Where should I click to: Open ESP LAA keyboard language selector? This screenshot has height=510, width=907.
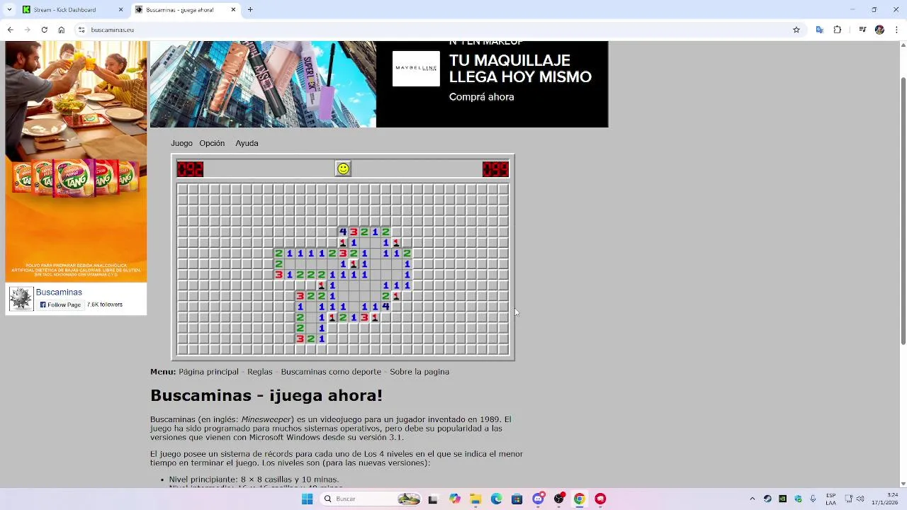coord(830,499)
